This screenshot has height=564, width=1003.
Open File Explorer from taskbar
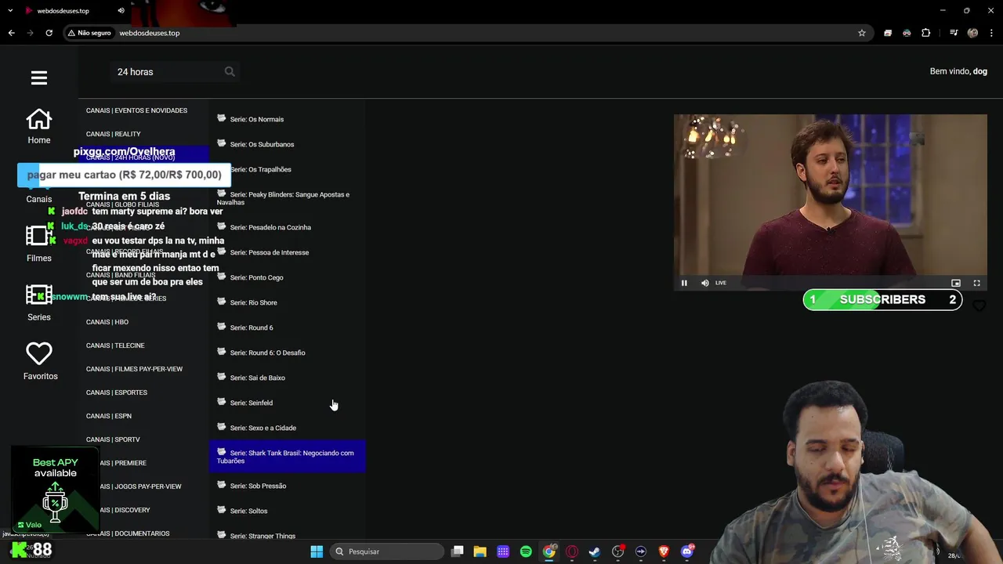click(x=480, y=551)
